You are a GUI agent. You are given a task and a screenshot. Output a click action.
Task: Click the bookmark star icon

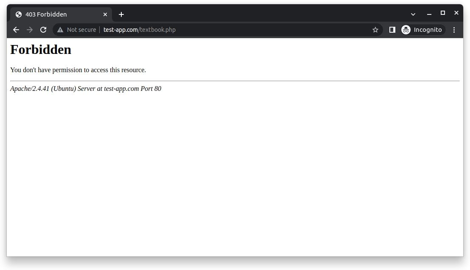click(x=375, y=30)
